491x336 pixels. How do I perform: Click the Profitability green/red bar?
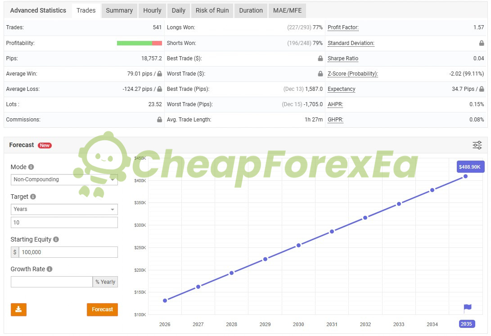click(x=140, y=43)
